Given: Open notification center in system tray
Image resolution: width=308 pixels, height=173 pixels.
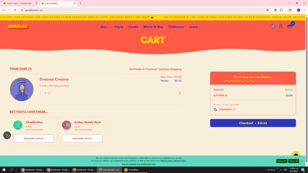Looking at the screenshot, I should [303, 170].
